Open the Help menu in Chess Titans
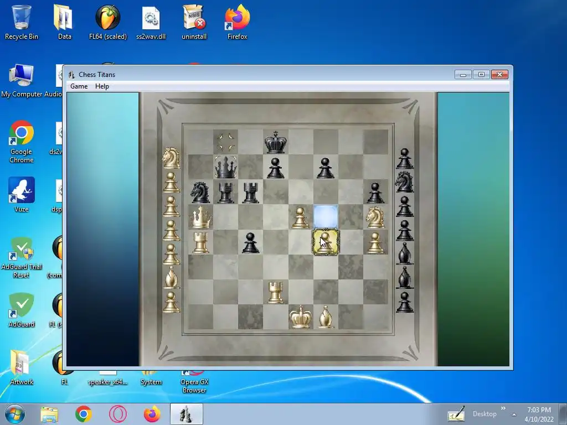Screen dimensions: 567x425 coord(102,86)
